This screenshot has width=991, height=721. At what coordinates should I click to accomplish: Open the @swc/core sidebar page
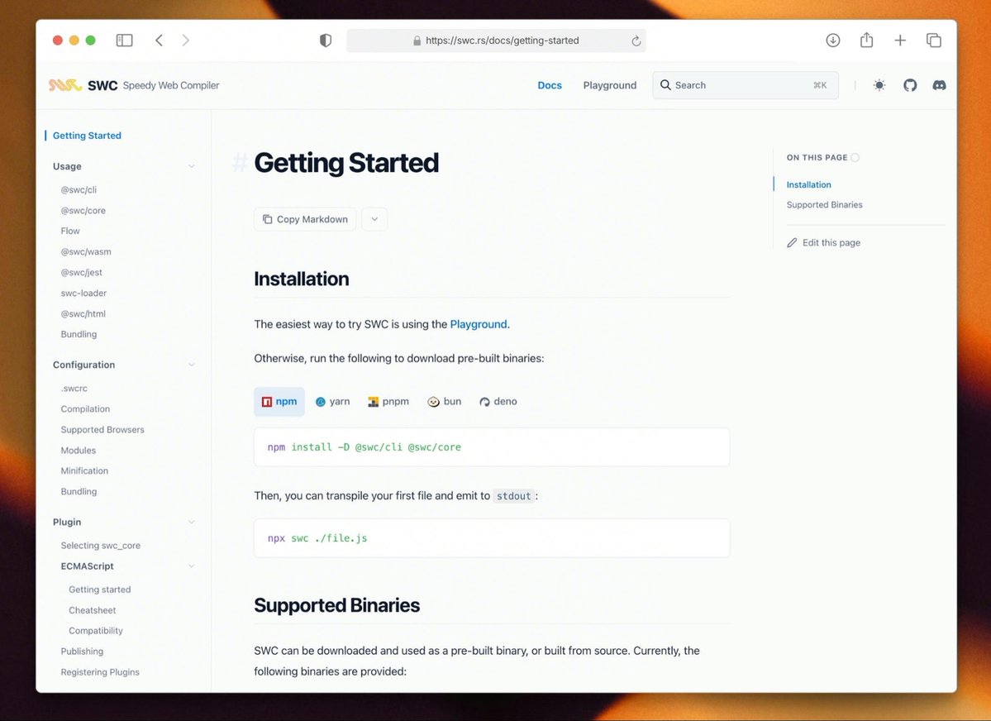[83, 211]
